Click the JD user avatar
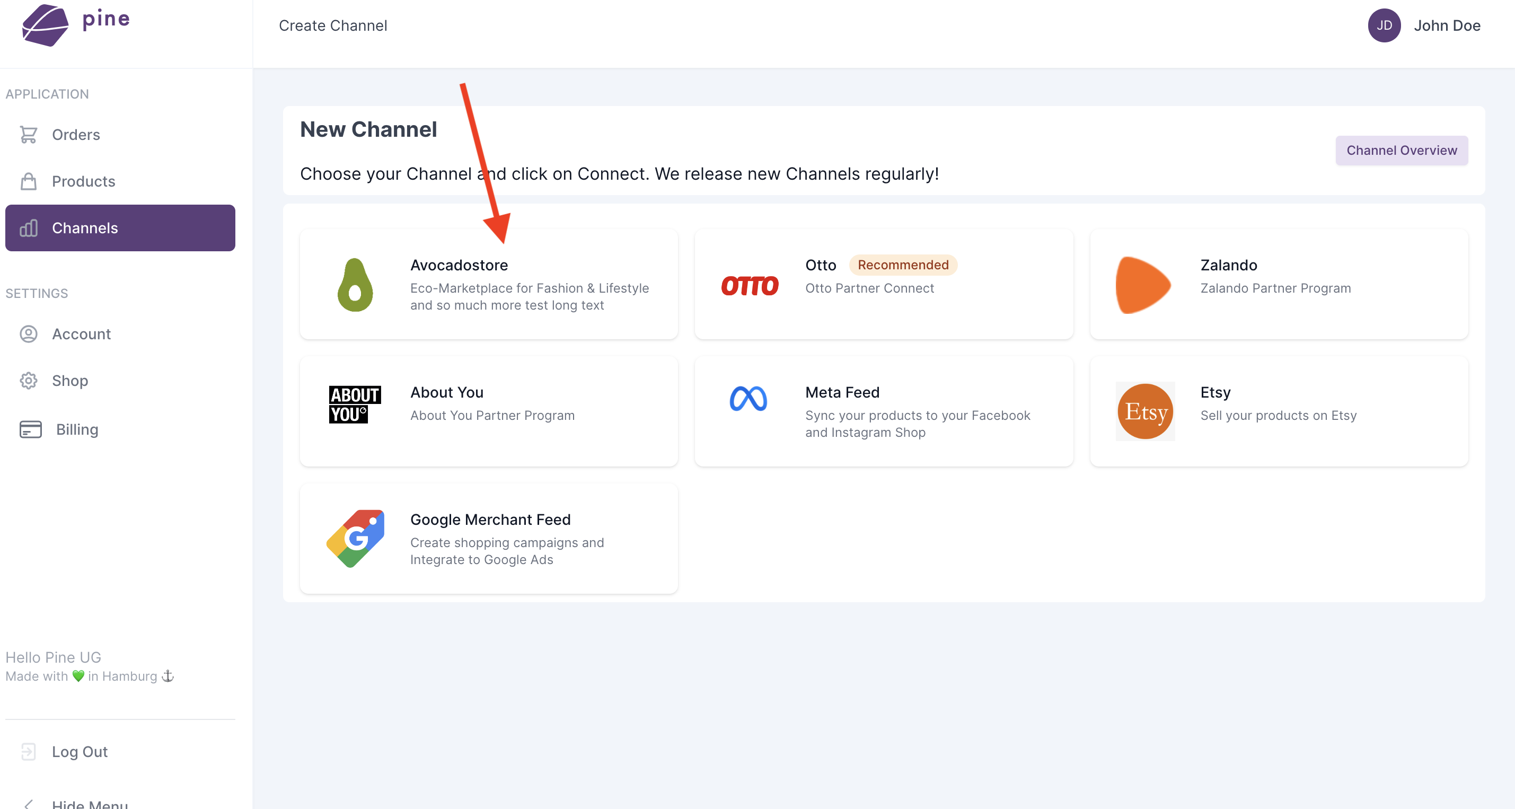 1384,25
